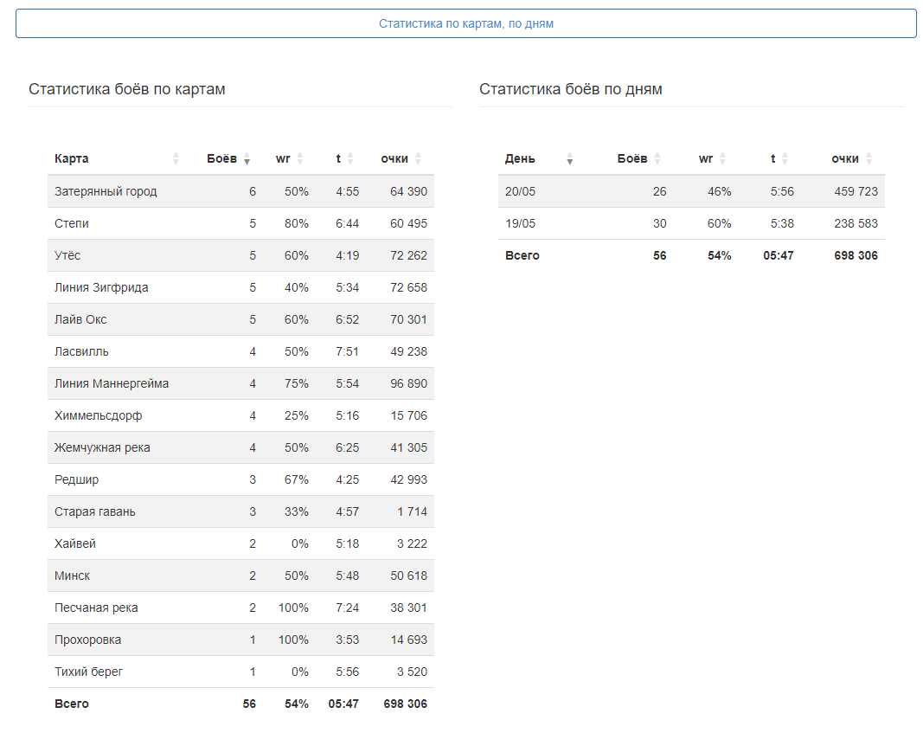Sort maps table by wr sort arrows
The image size is (923, 733).
(x=299, y=158)
